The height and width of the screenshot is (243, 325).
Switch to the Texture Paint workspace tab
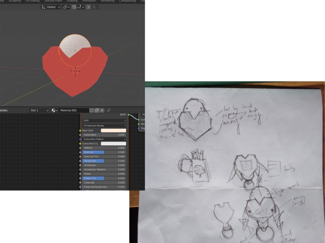click(x=53, y=1)
